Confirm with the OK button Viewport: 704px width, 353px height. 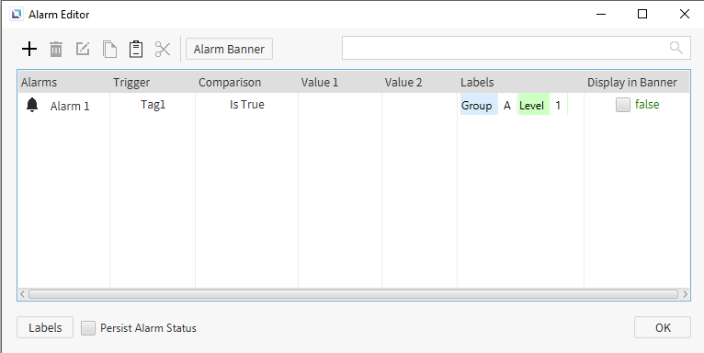click(x=663, y=327)
